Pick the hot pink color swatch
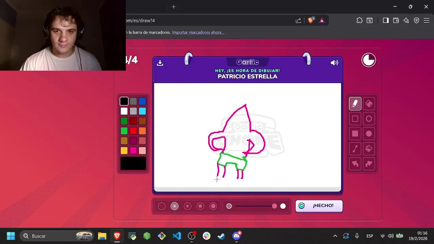The width and height of the screenshot is (434, 244). click(x=133, y=150)
